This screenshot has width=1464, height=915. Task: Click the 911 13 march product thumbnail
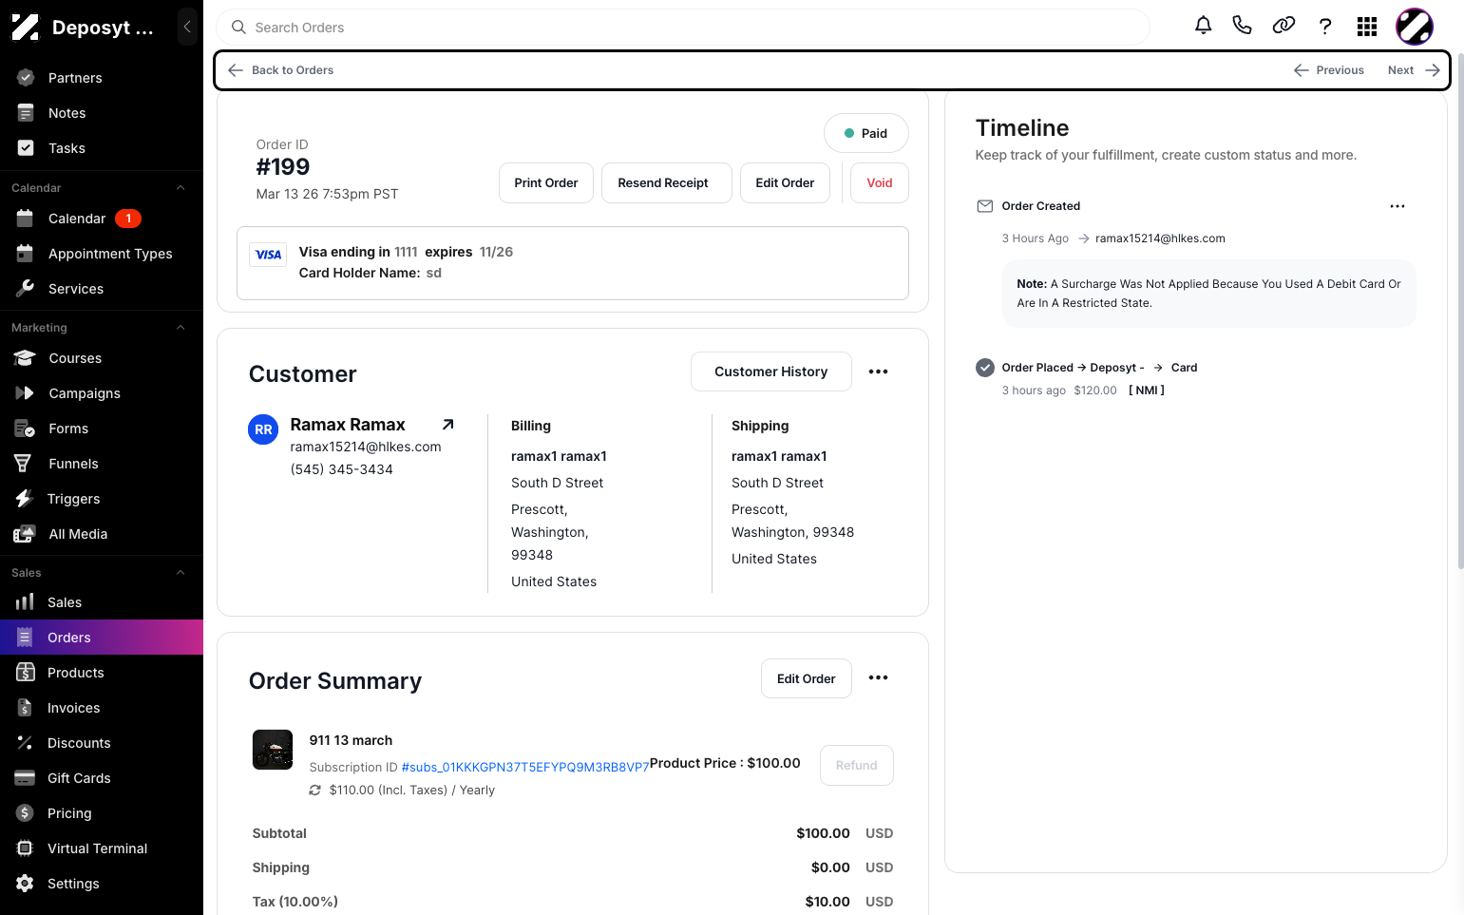273,750
